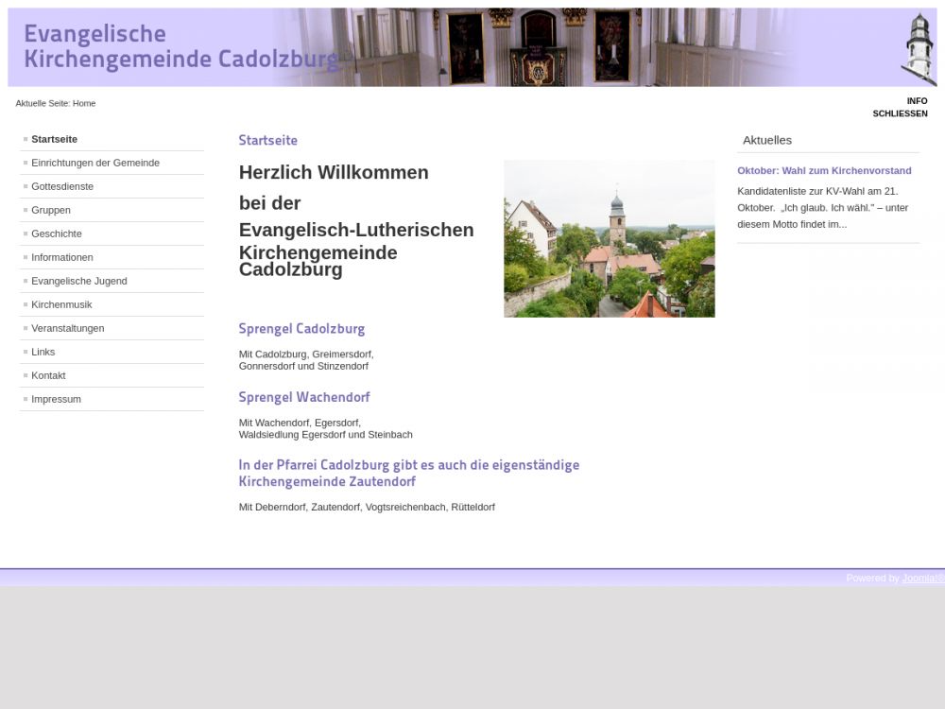Open the Geschichte section
Viewport: 945px width, 709px height.
pyautogui.click(x=57, y=233)
